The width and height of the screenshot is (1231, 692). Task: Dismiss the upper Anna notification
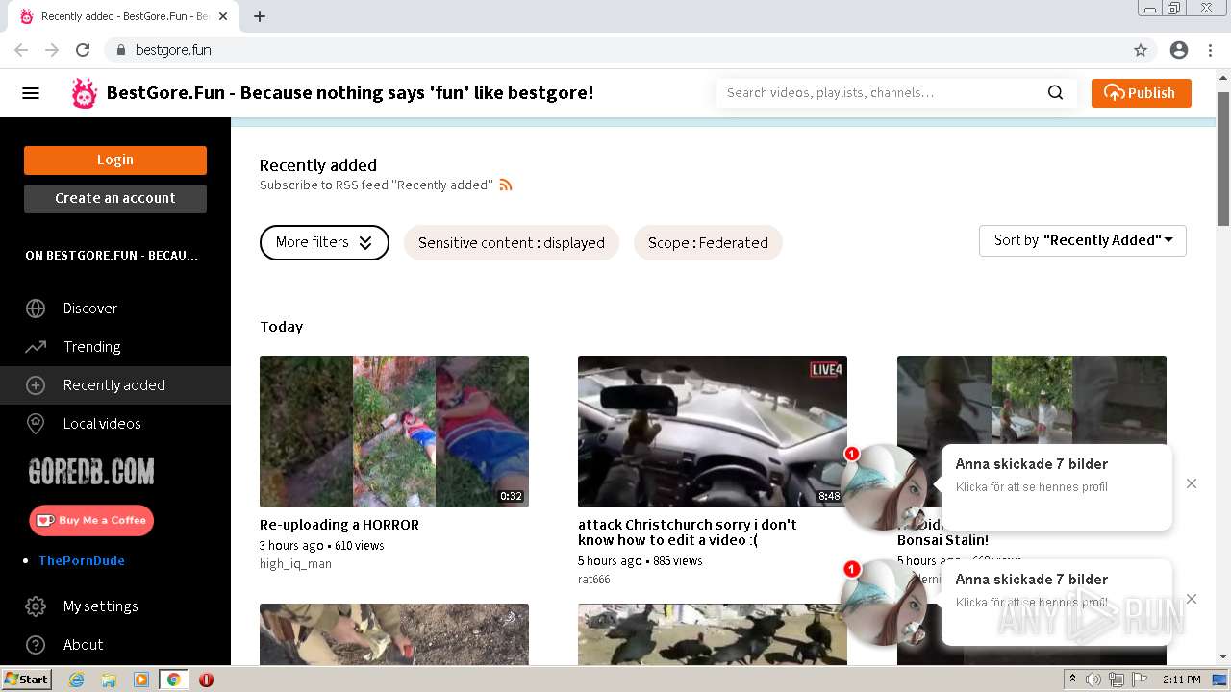click(1192, 483)
